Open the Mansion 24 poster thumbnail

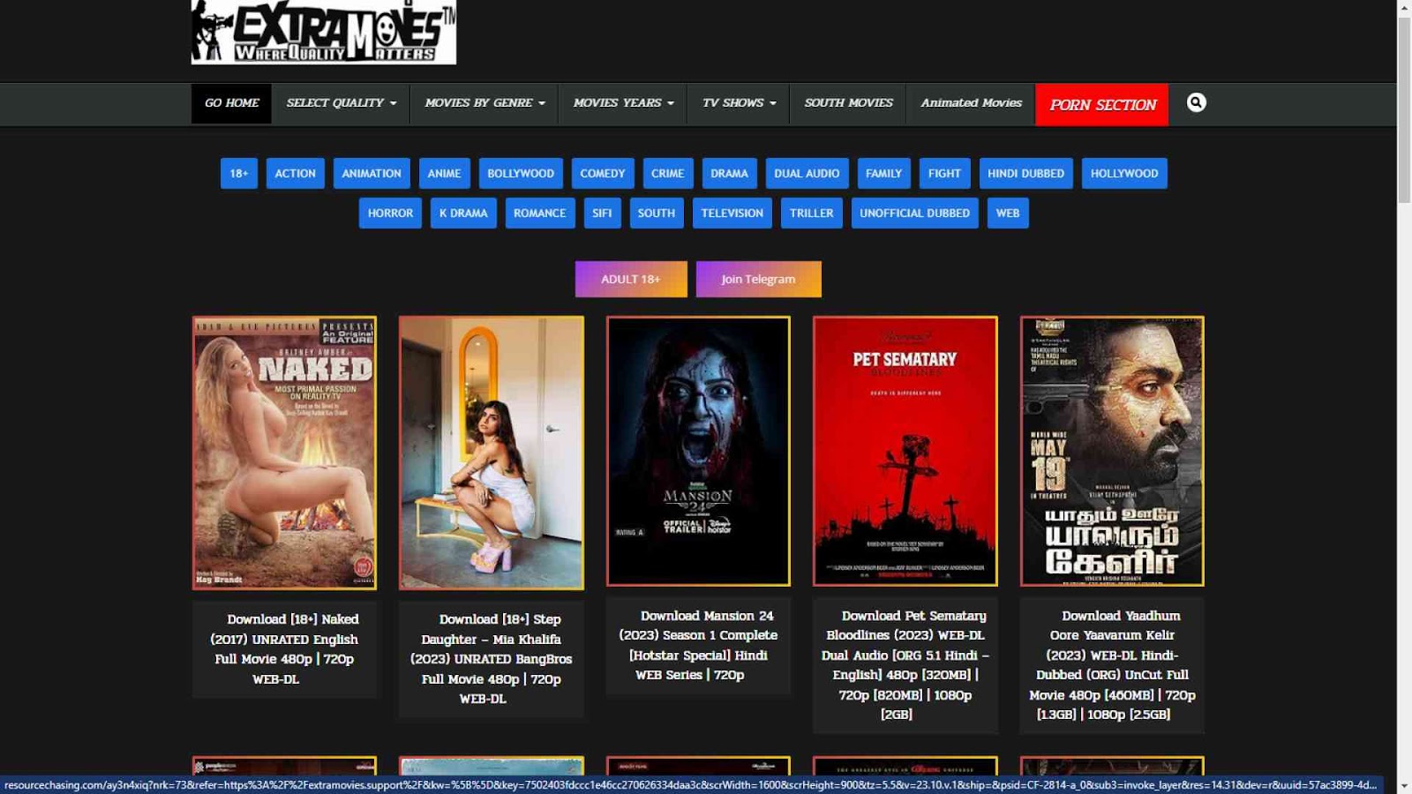pos(698,452)
